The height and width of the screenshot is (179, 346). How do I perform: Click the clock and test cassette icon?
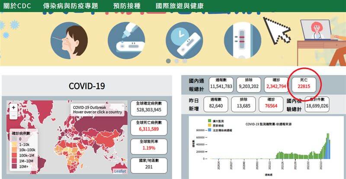point(184,40)
